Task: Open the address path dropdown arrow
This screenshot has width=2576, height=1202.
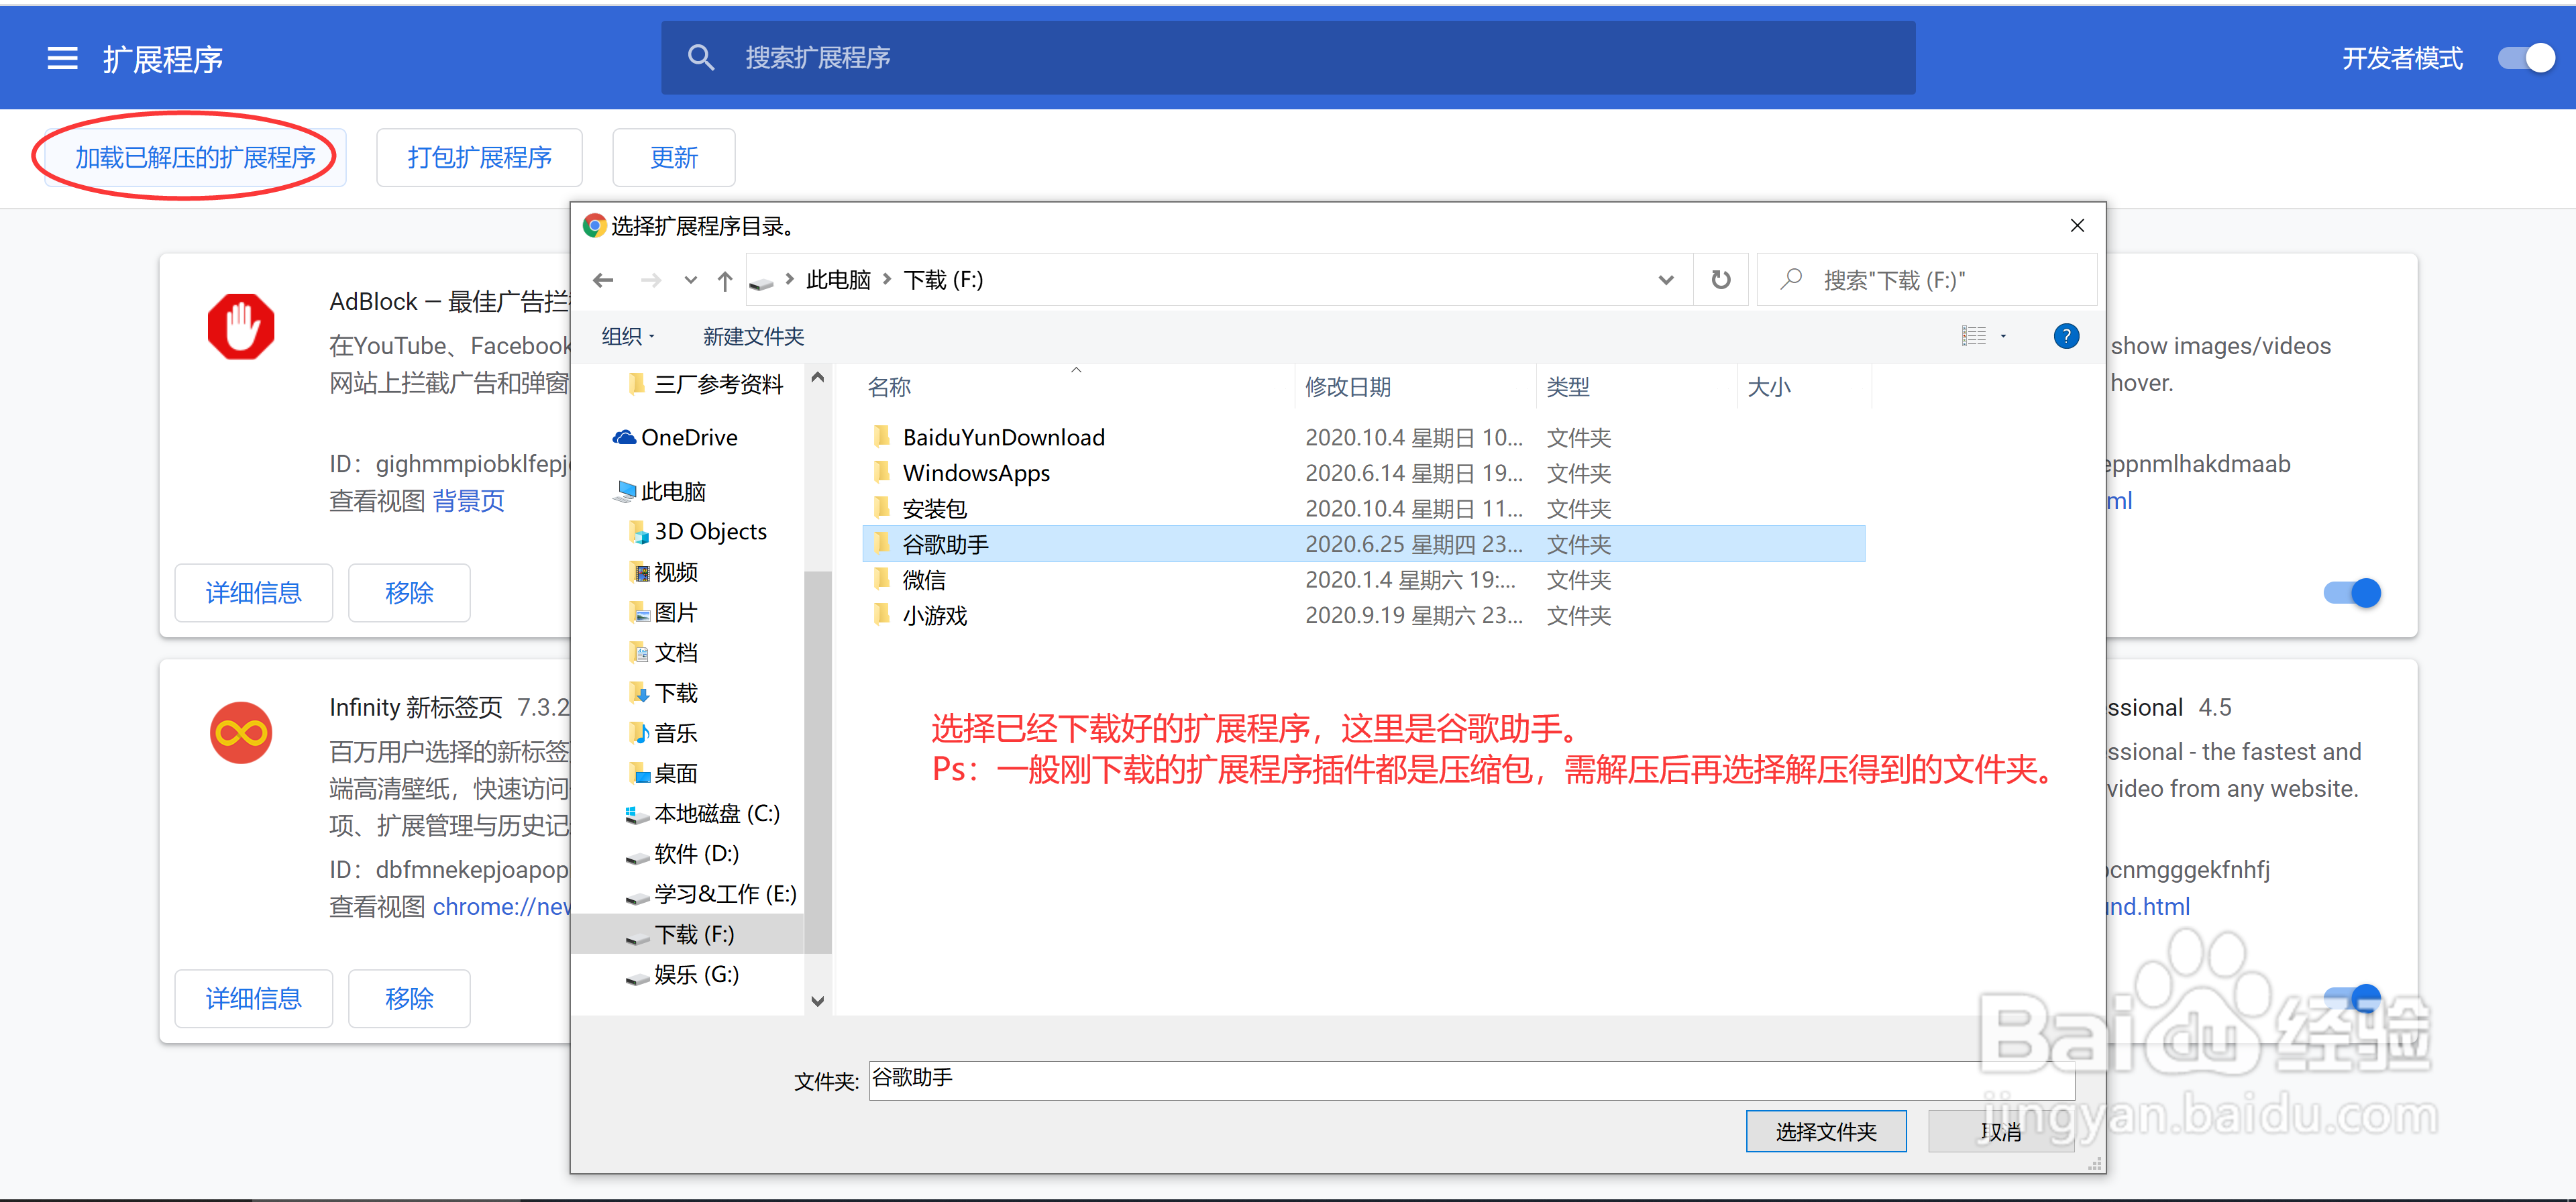Action: pos(1666,280)
